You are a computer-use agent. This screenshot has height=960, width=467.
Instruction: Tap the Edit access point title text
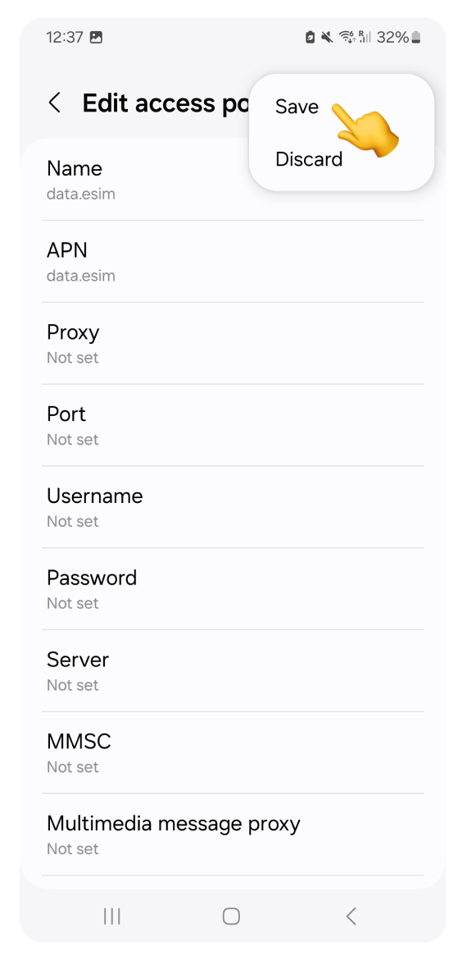tap(165, 103)
